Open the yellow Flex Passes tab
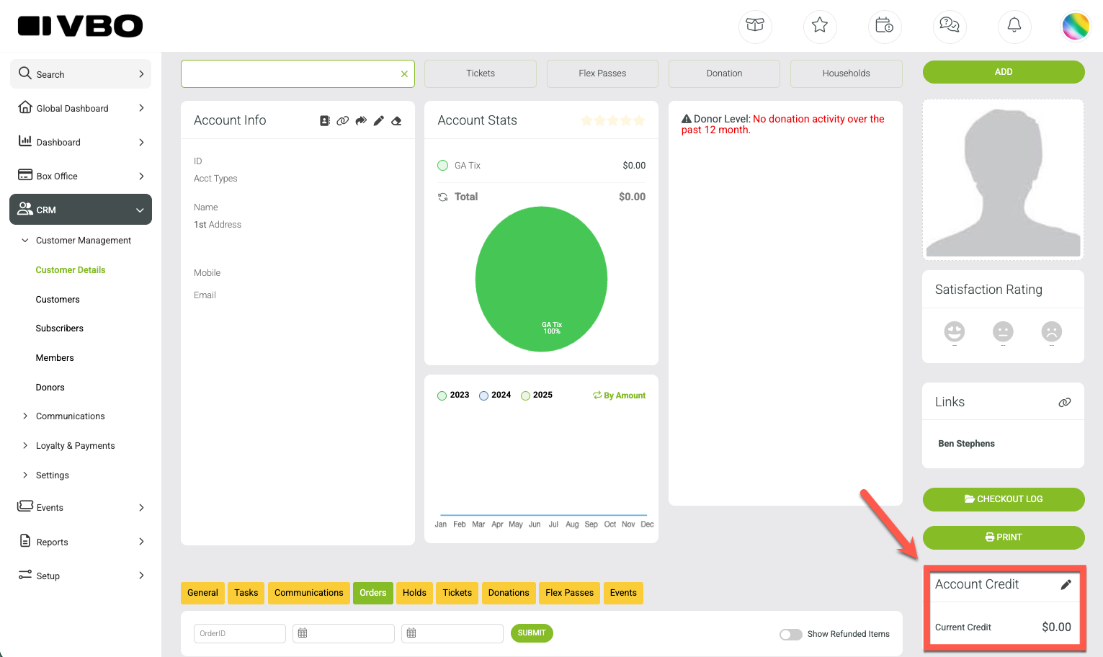This screenshot has height=657, width=1103. click(570, 593)
